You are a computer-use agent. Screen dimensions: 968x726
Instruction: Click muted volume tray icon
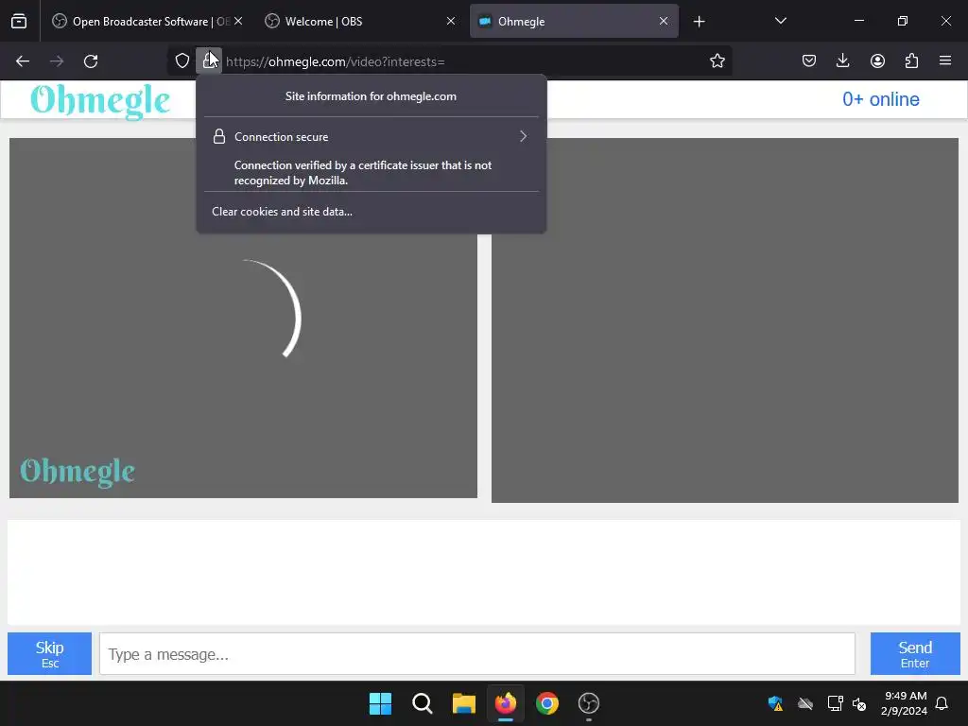click(x=859, y=703)
